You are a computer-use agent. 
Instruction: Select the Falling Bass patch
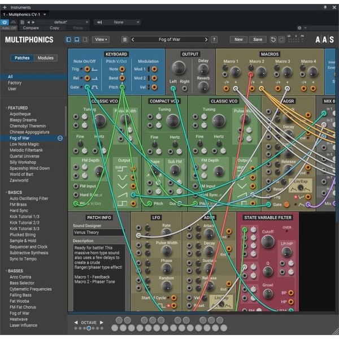point(20,295)
